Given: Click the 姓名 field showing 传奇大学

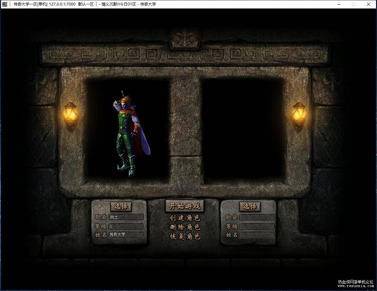Looking at the screenshot, I should 126,235.
